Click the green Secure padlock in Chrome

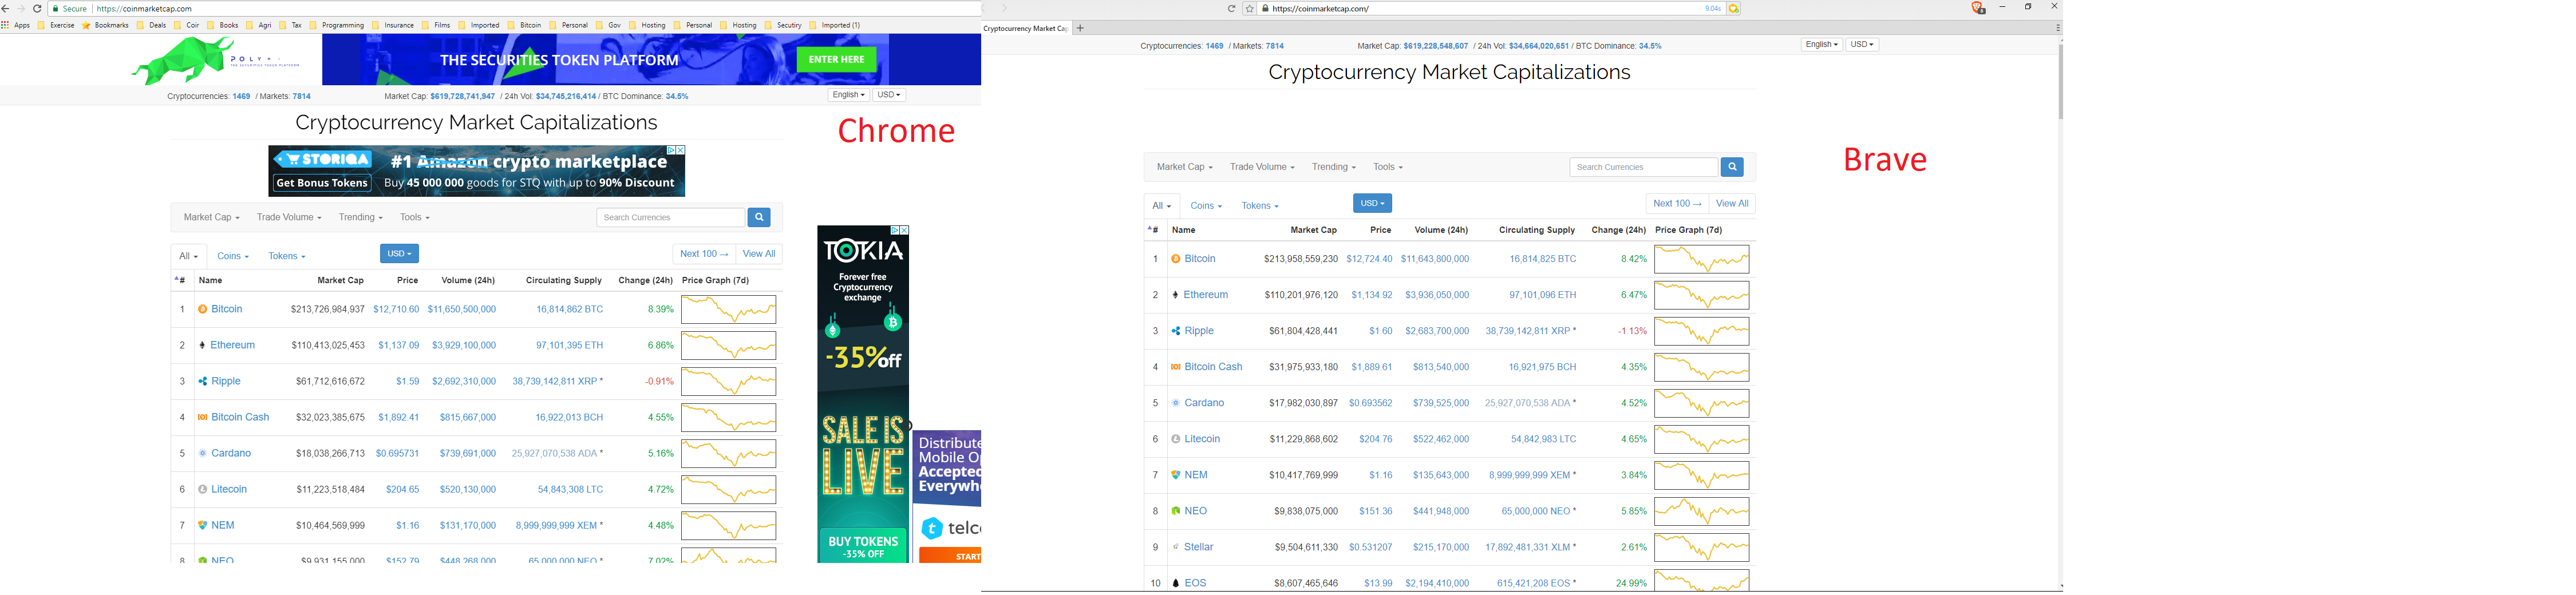56,9
